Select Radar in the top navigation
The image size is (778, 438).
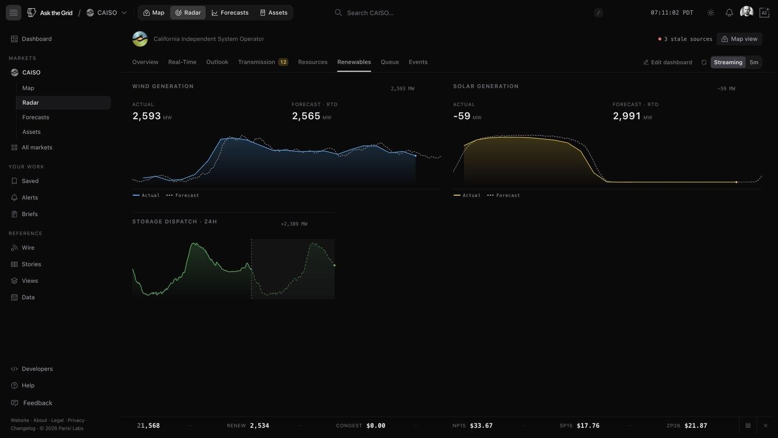(188, 13)
